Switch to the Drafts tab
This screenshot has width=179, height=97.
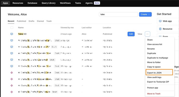pos(31,21)
